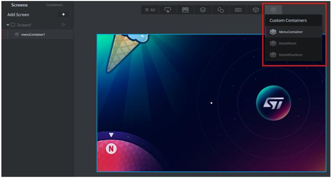The width and height of the screenshot is (332, 178).
Task: Add a new screen with plus icon
Action: pos(63,14)
